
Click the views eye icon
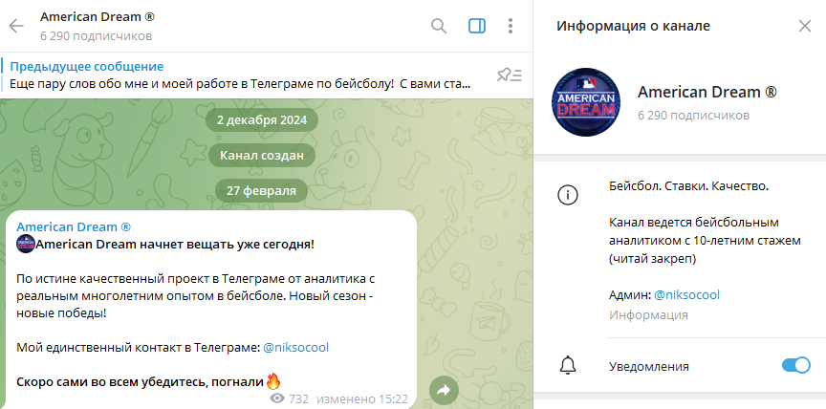coord(277,398)
